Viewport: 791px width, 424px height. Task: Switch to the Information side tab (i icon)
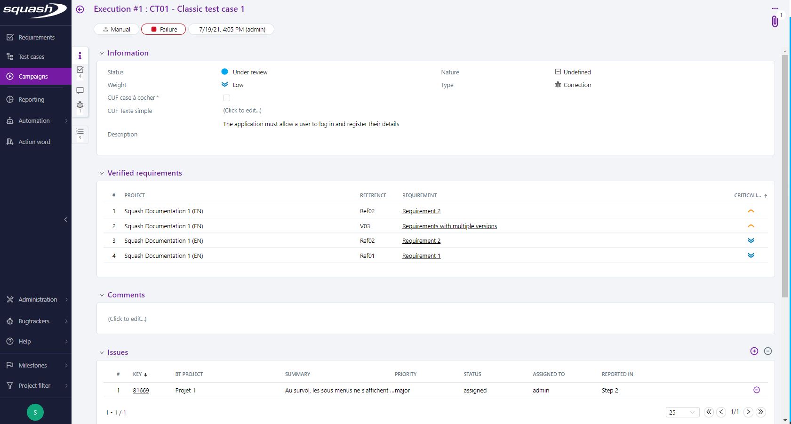coord(80,56)
